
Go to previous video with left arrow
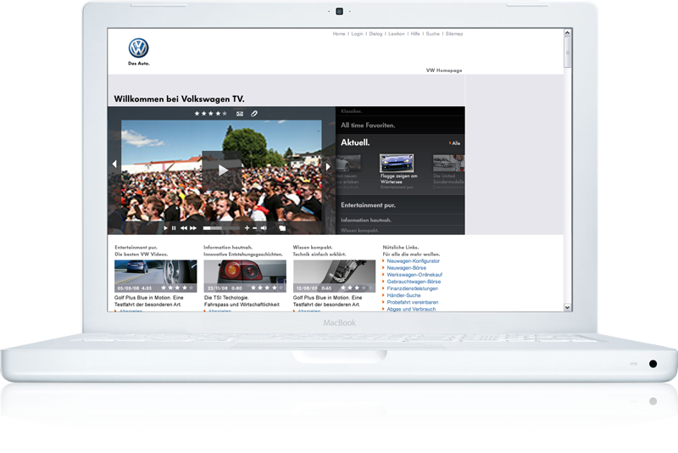tap(114, 165)
